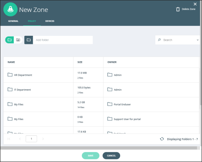Click the 0 KB size value

pos(80,117)
